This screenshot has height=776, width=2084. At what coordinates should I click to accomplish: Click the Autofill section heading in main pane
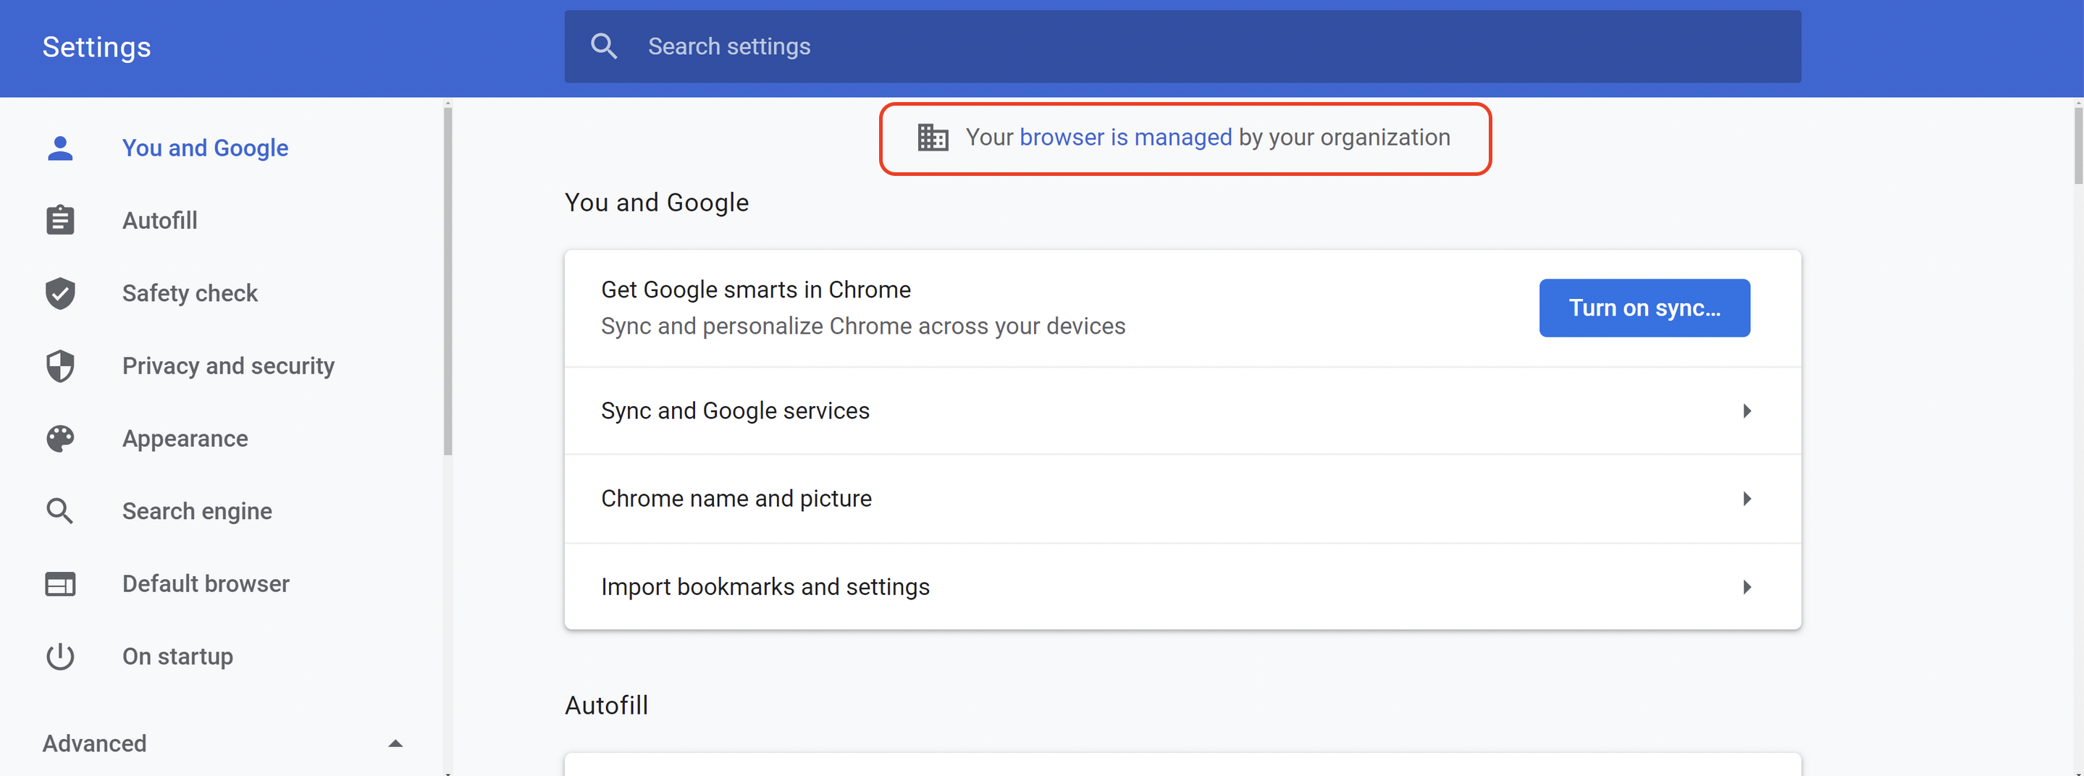[x=606, y=706]
